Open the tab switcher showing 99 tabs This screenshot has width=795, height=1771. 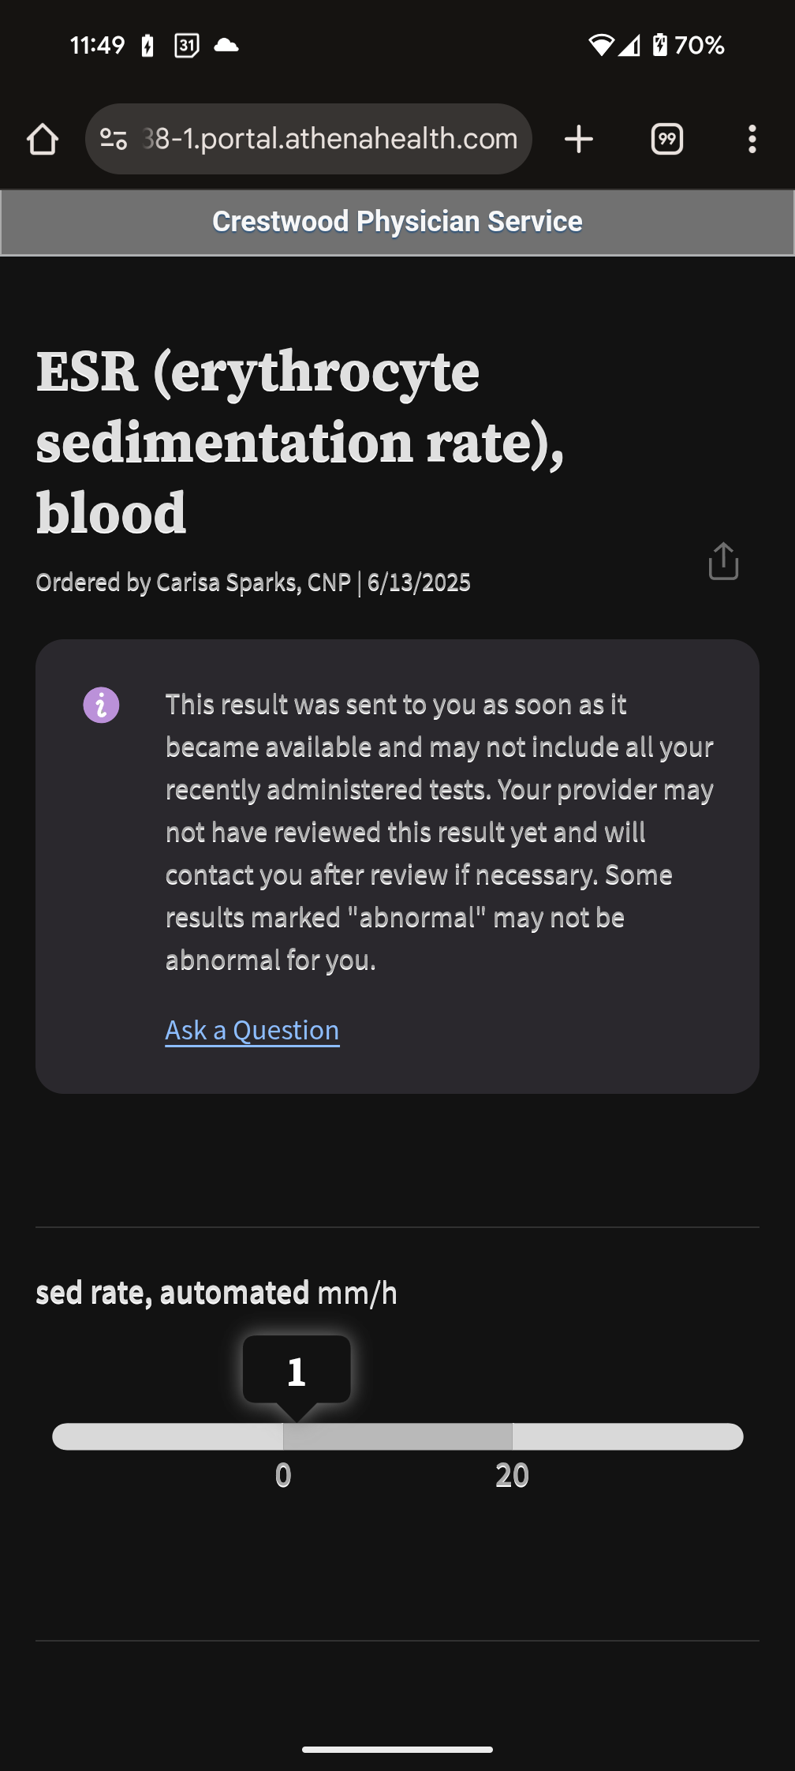[666, 140]
